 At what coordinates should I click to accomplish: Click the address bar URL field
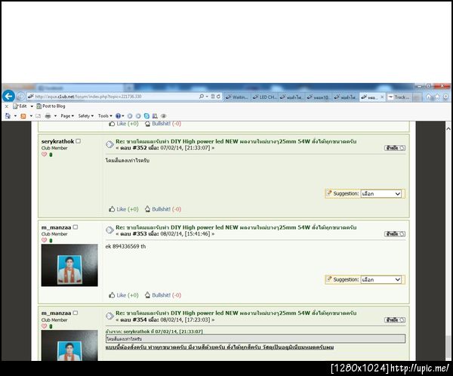(116, 97)
